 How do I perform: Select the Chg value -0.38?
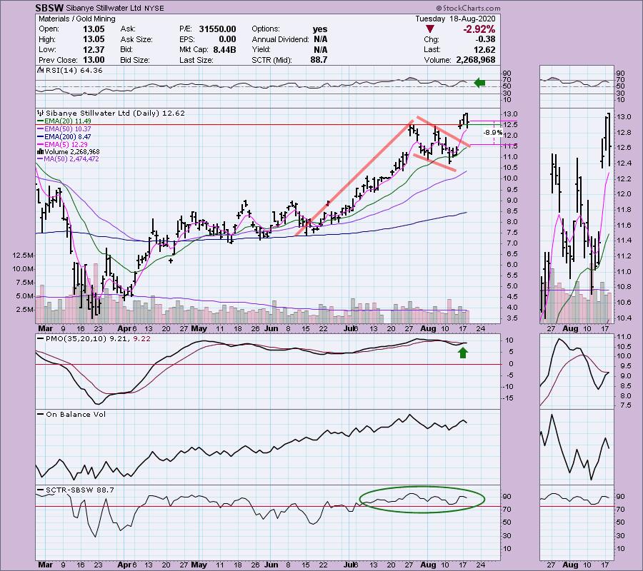pyautogui.click(x=485, y=39)
